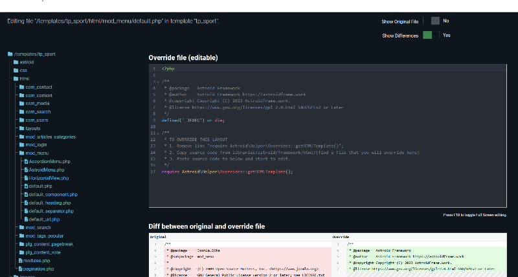Fold code block at line 3 gutter arrow

[x=157, y=82]
